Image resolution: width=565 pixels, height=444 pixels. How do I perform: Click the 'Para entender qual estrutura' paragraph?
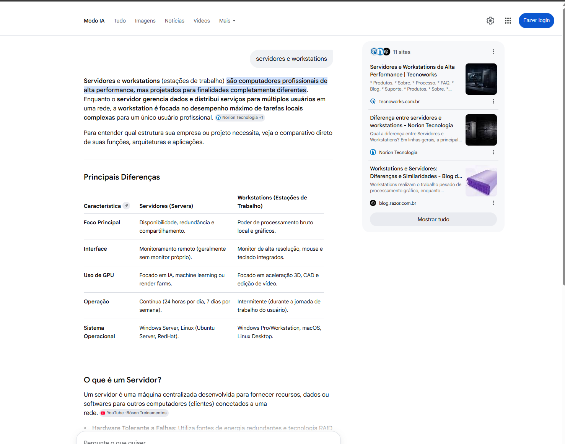pos(208,138)
